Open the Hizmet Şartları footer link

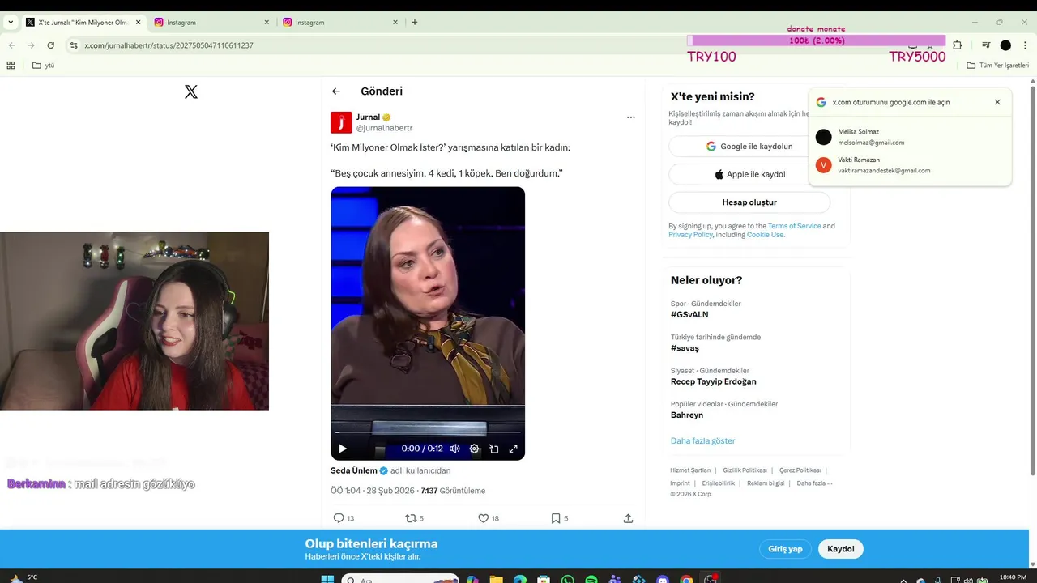pos(690,470)
